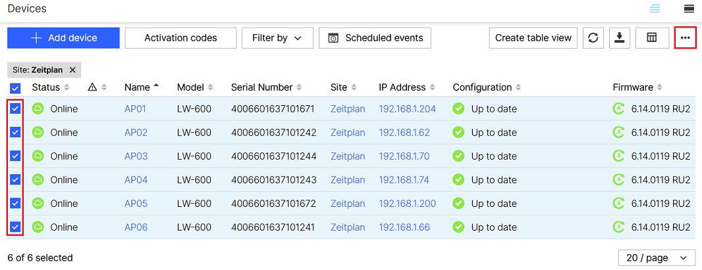Click the refresh table icon
The width and height of the screenshot is (702, 270).
click(x=593, y=38)
